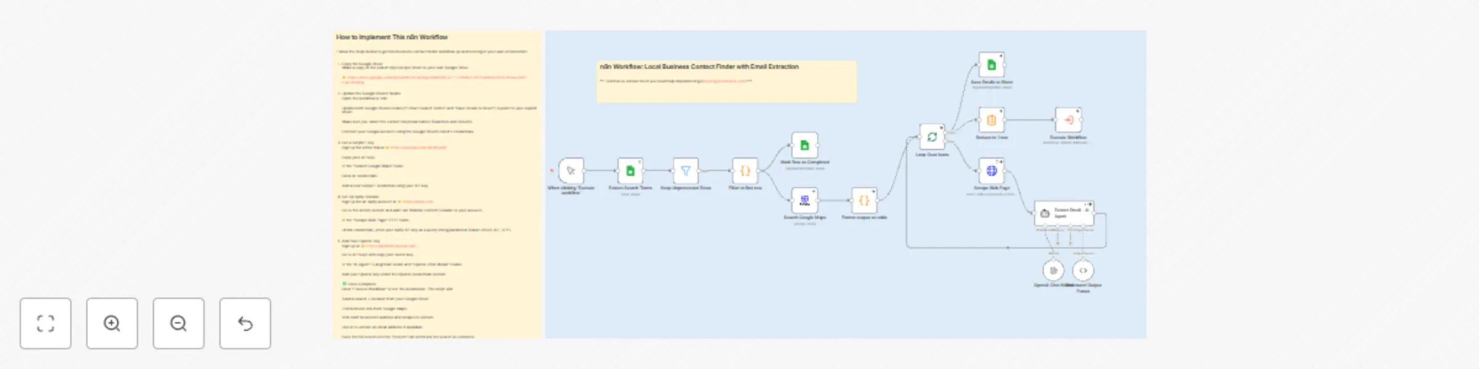Open the Scrape Web Page globe node
The height and width of the screenshot is (369, 1479).
[x=992, y=170]
